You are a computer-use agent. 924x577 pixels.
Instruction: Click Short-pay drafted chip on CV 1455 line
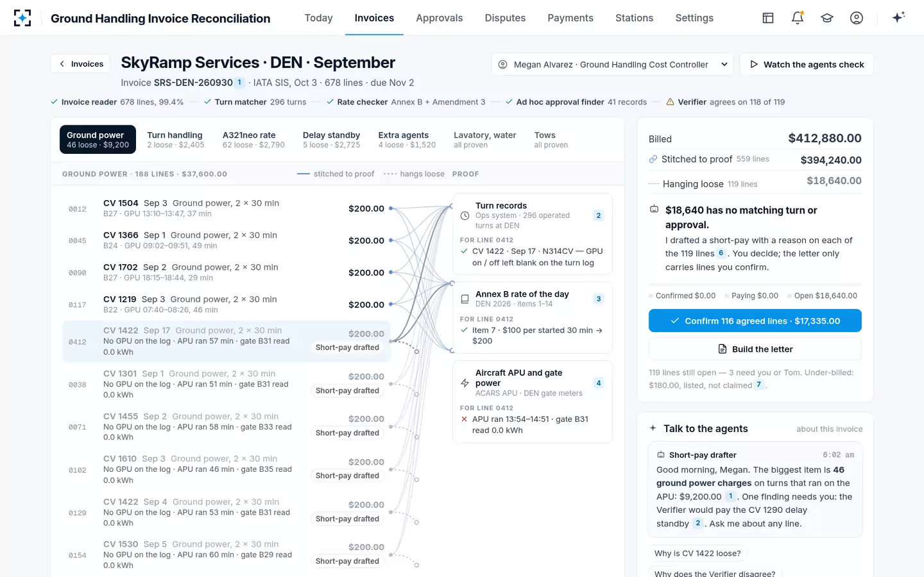tap(347, 433)
